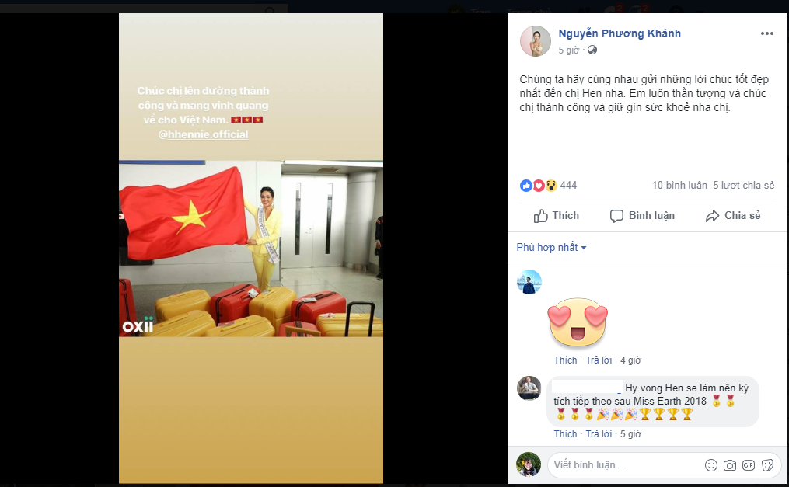Viewport: 789px width, 487px height.
Task: Click the Bình luận comment button
Action: point(642,216)
